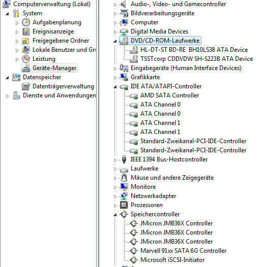Click the Dienste und Anwendungen icon
This screenshot has height=267, width=263.
[17, 95]
